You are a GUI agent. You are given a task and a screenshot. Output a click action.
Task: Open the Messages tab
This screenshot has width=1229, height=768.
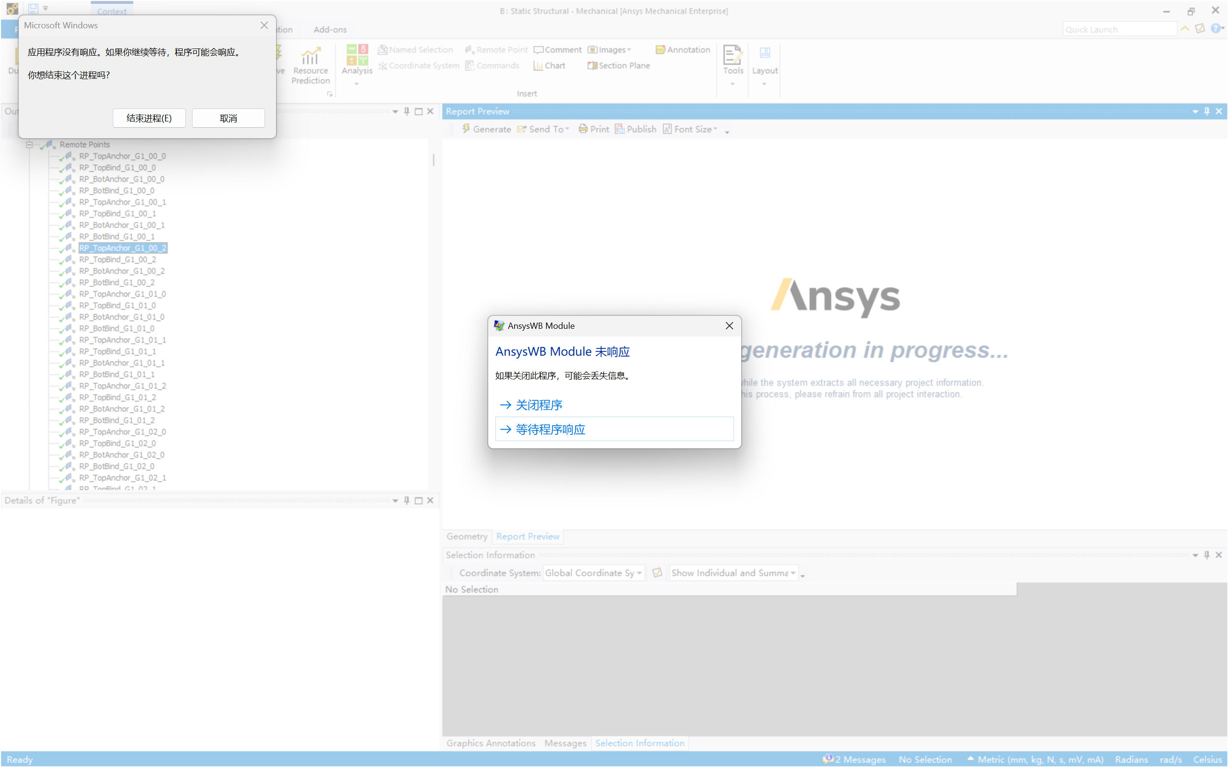pos(565,743)
